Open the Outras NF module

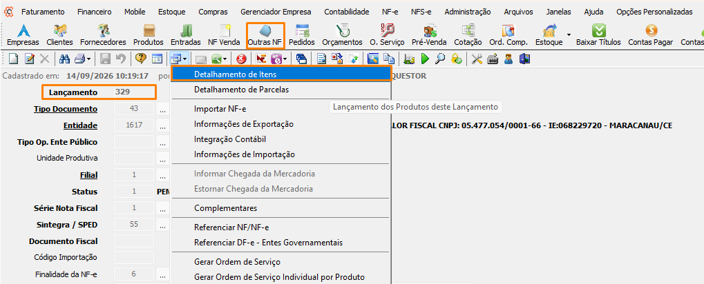(265, 36)
